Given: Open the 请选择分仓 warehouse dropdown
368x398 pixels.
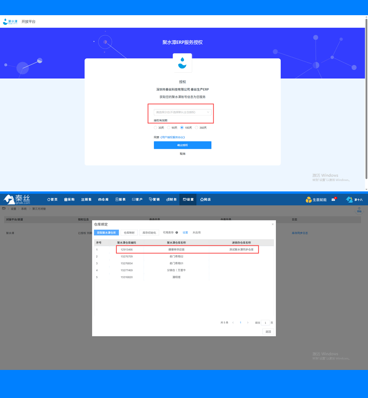Looking at the screenshot, I should pos(182,112).
